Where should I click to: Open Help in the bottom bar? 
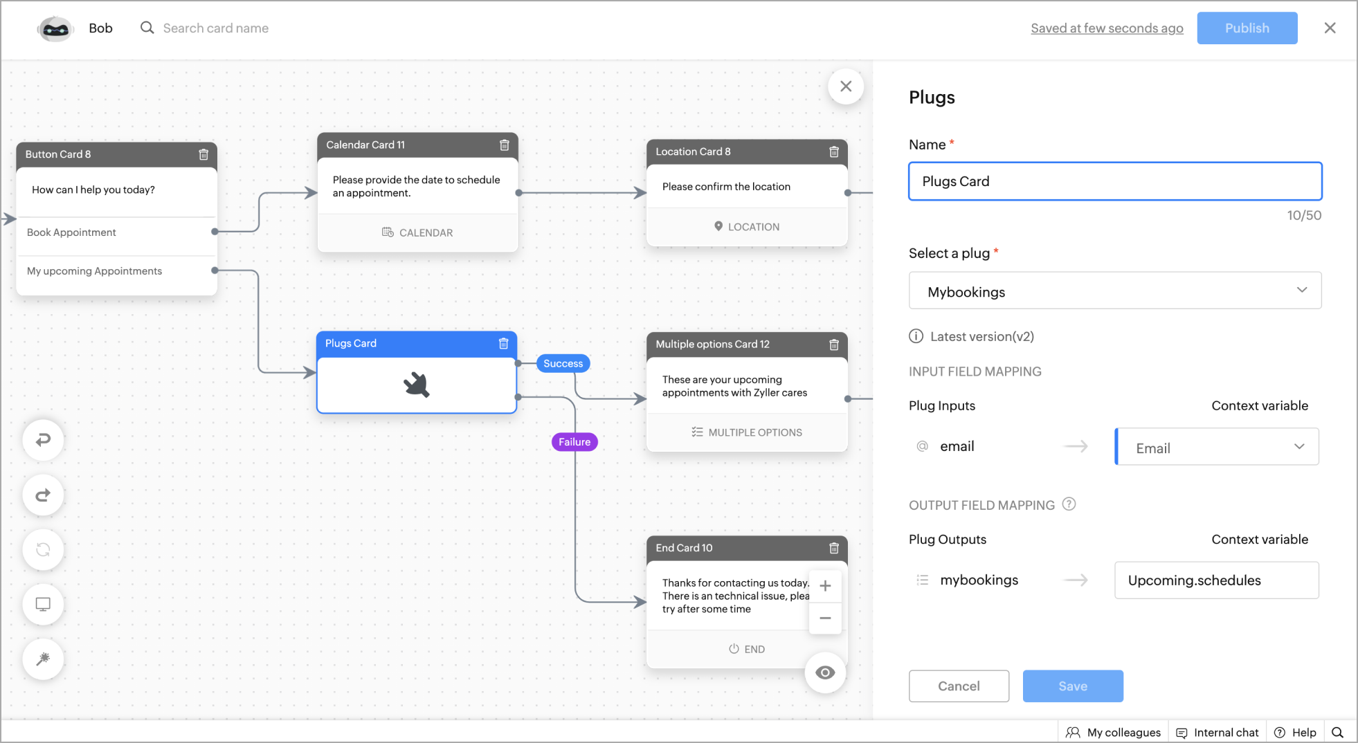click(1295, 733)
